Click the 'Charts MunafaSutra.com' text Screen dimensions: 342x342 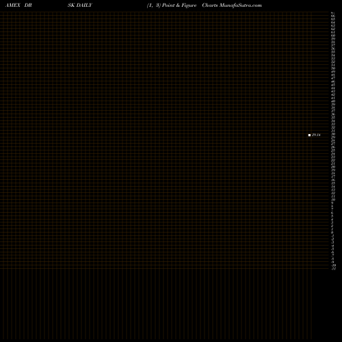[x=232, y=5]
